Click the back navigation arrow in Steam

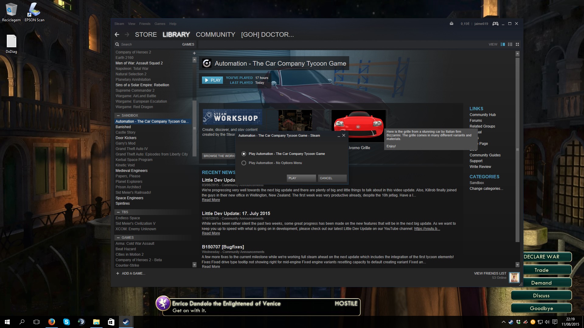click(117, 34)
